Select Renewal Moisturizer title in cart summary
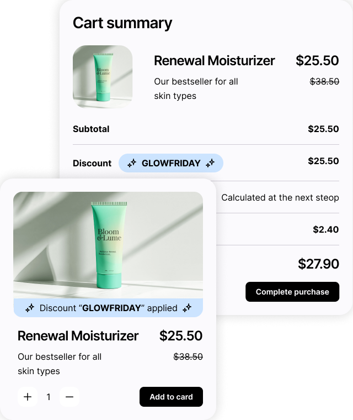353x420 pixels. point(214,61)
